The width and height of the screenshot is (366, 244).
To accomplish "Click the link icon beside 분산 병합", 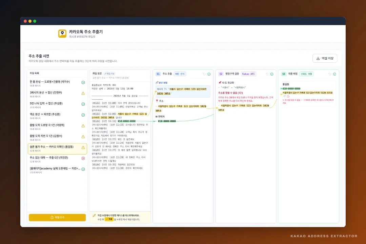I will point(157,83).
